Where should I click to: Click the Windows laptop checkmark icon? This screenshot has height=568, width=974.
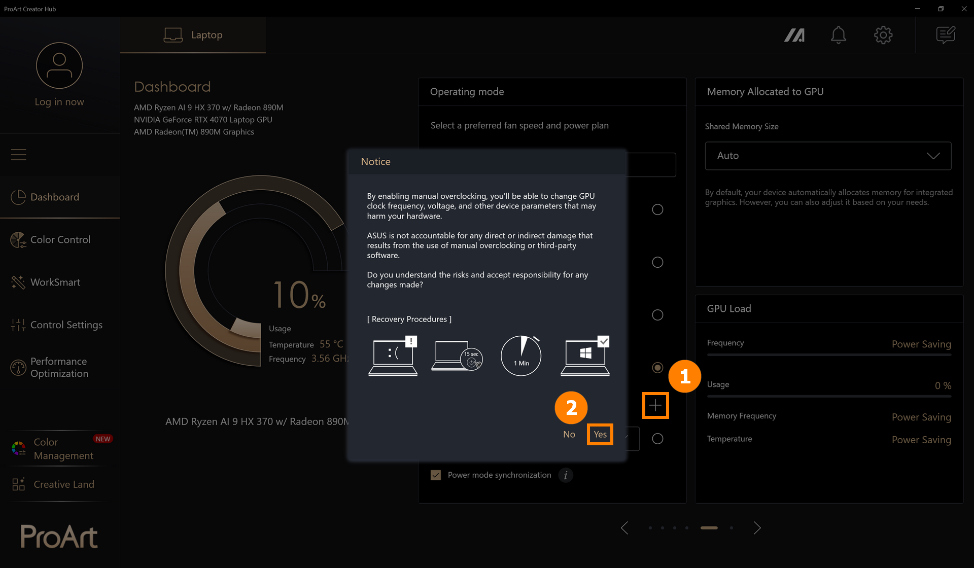coord(585,356)
